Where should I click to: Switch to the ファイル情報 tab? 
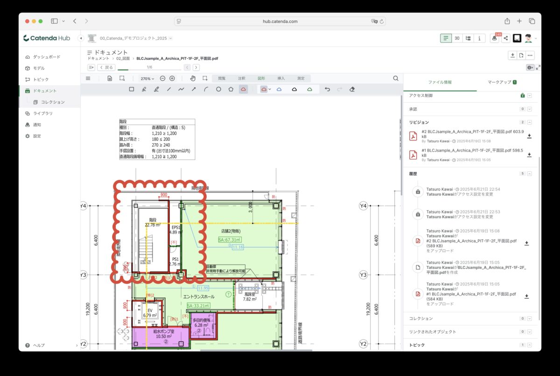[440, 82]
